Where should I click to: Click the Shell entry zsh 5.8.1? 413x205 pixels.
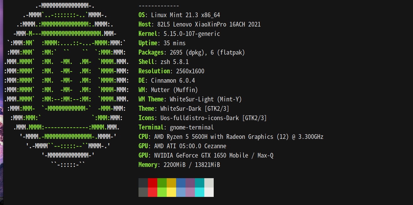tap(164, 62)
